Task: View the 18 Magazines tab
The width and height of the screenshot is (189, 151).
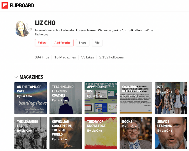Action: [65, 57]
